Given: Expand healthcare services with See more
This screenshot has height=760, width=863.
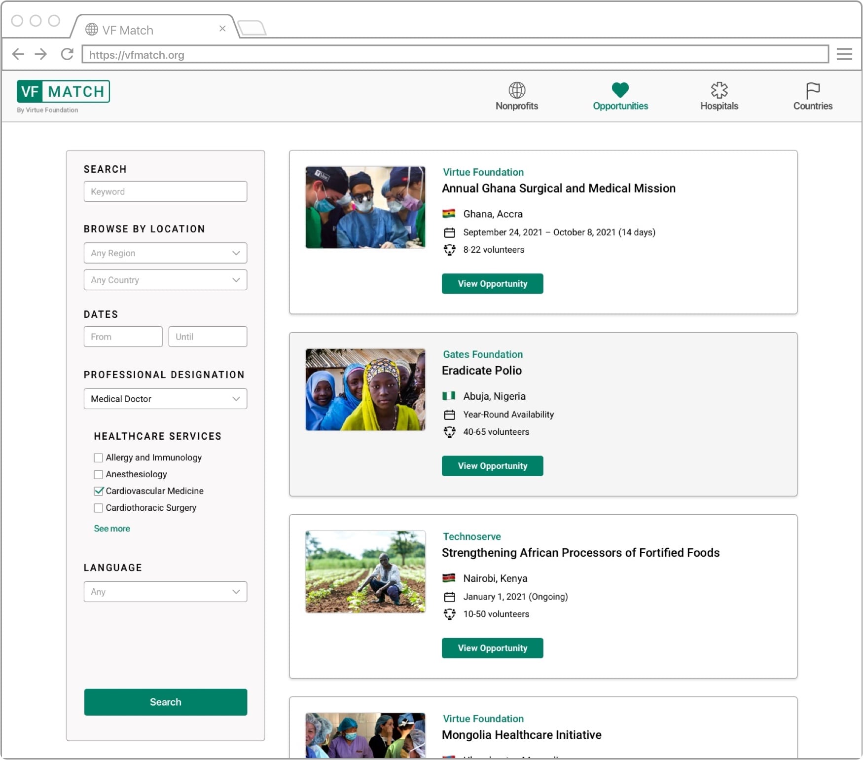Looking at the screenshot, I should [x=112, y=529].
